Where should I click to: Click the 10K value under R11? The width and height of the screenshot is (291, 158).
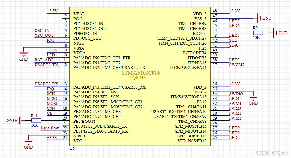click(x=35, y=125)
